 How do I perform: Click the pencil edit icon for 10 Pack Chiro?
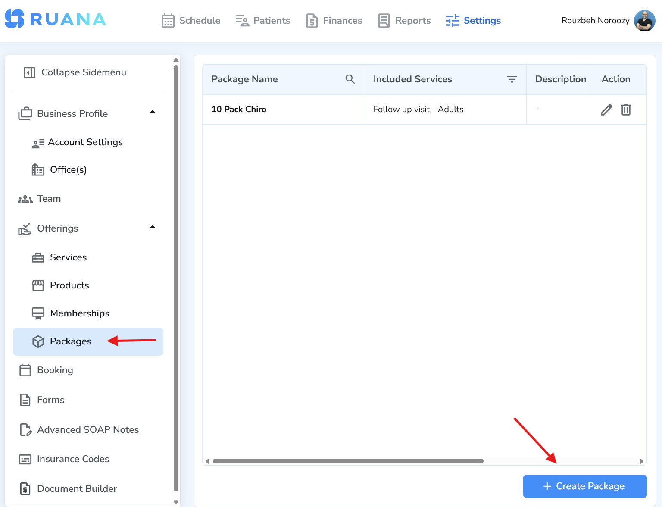[x=606, y=110]
